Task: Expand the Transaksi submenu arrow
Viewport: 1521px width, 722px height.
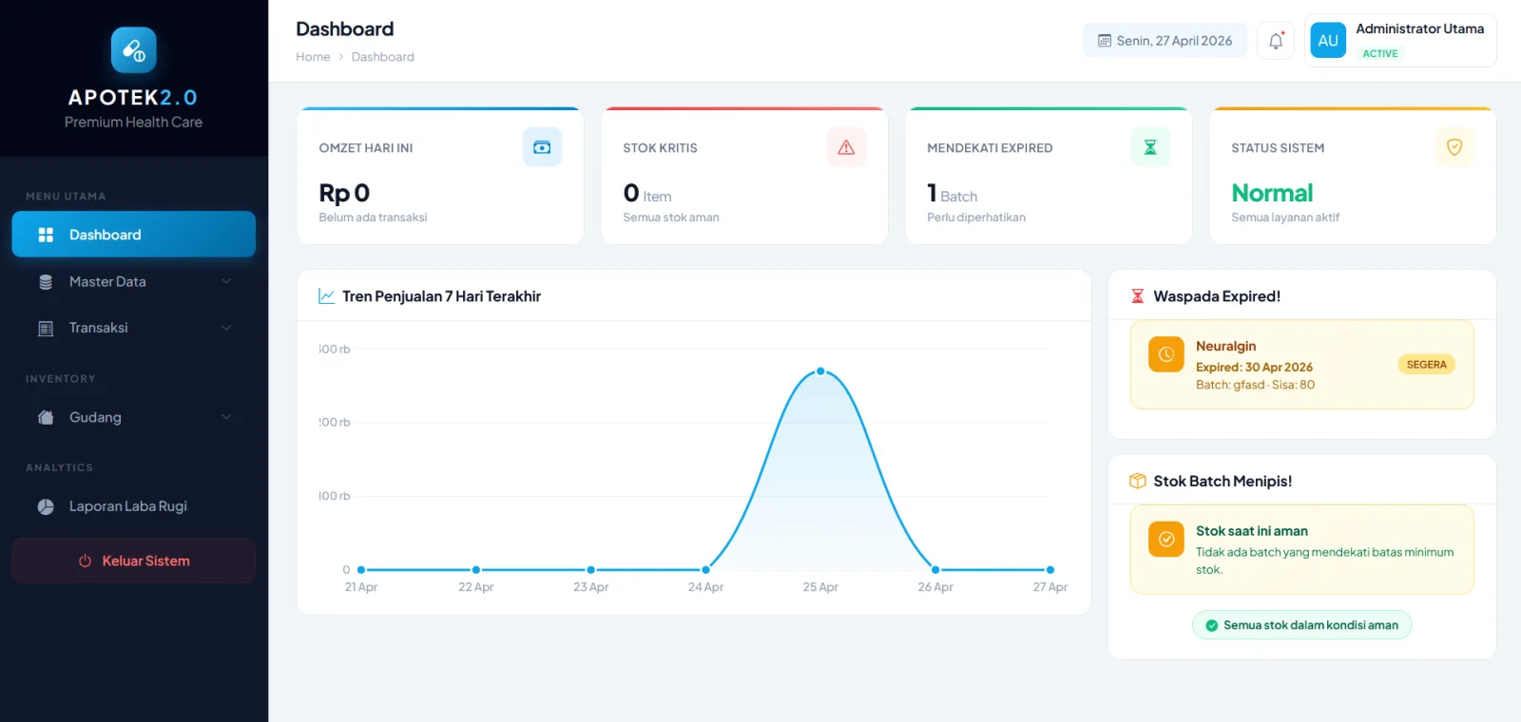Action: tap(226, 328)
